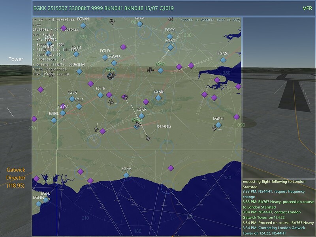Select the EGKR airport marker
This screenshot has height=237, width=316.
142,116
